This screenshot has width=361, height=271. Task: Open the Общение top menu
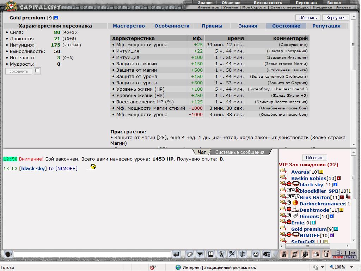tap(231, 2)
